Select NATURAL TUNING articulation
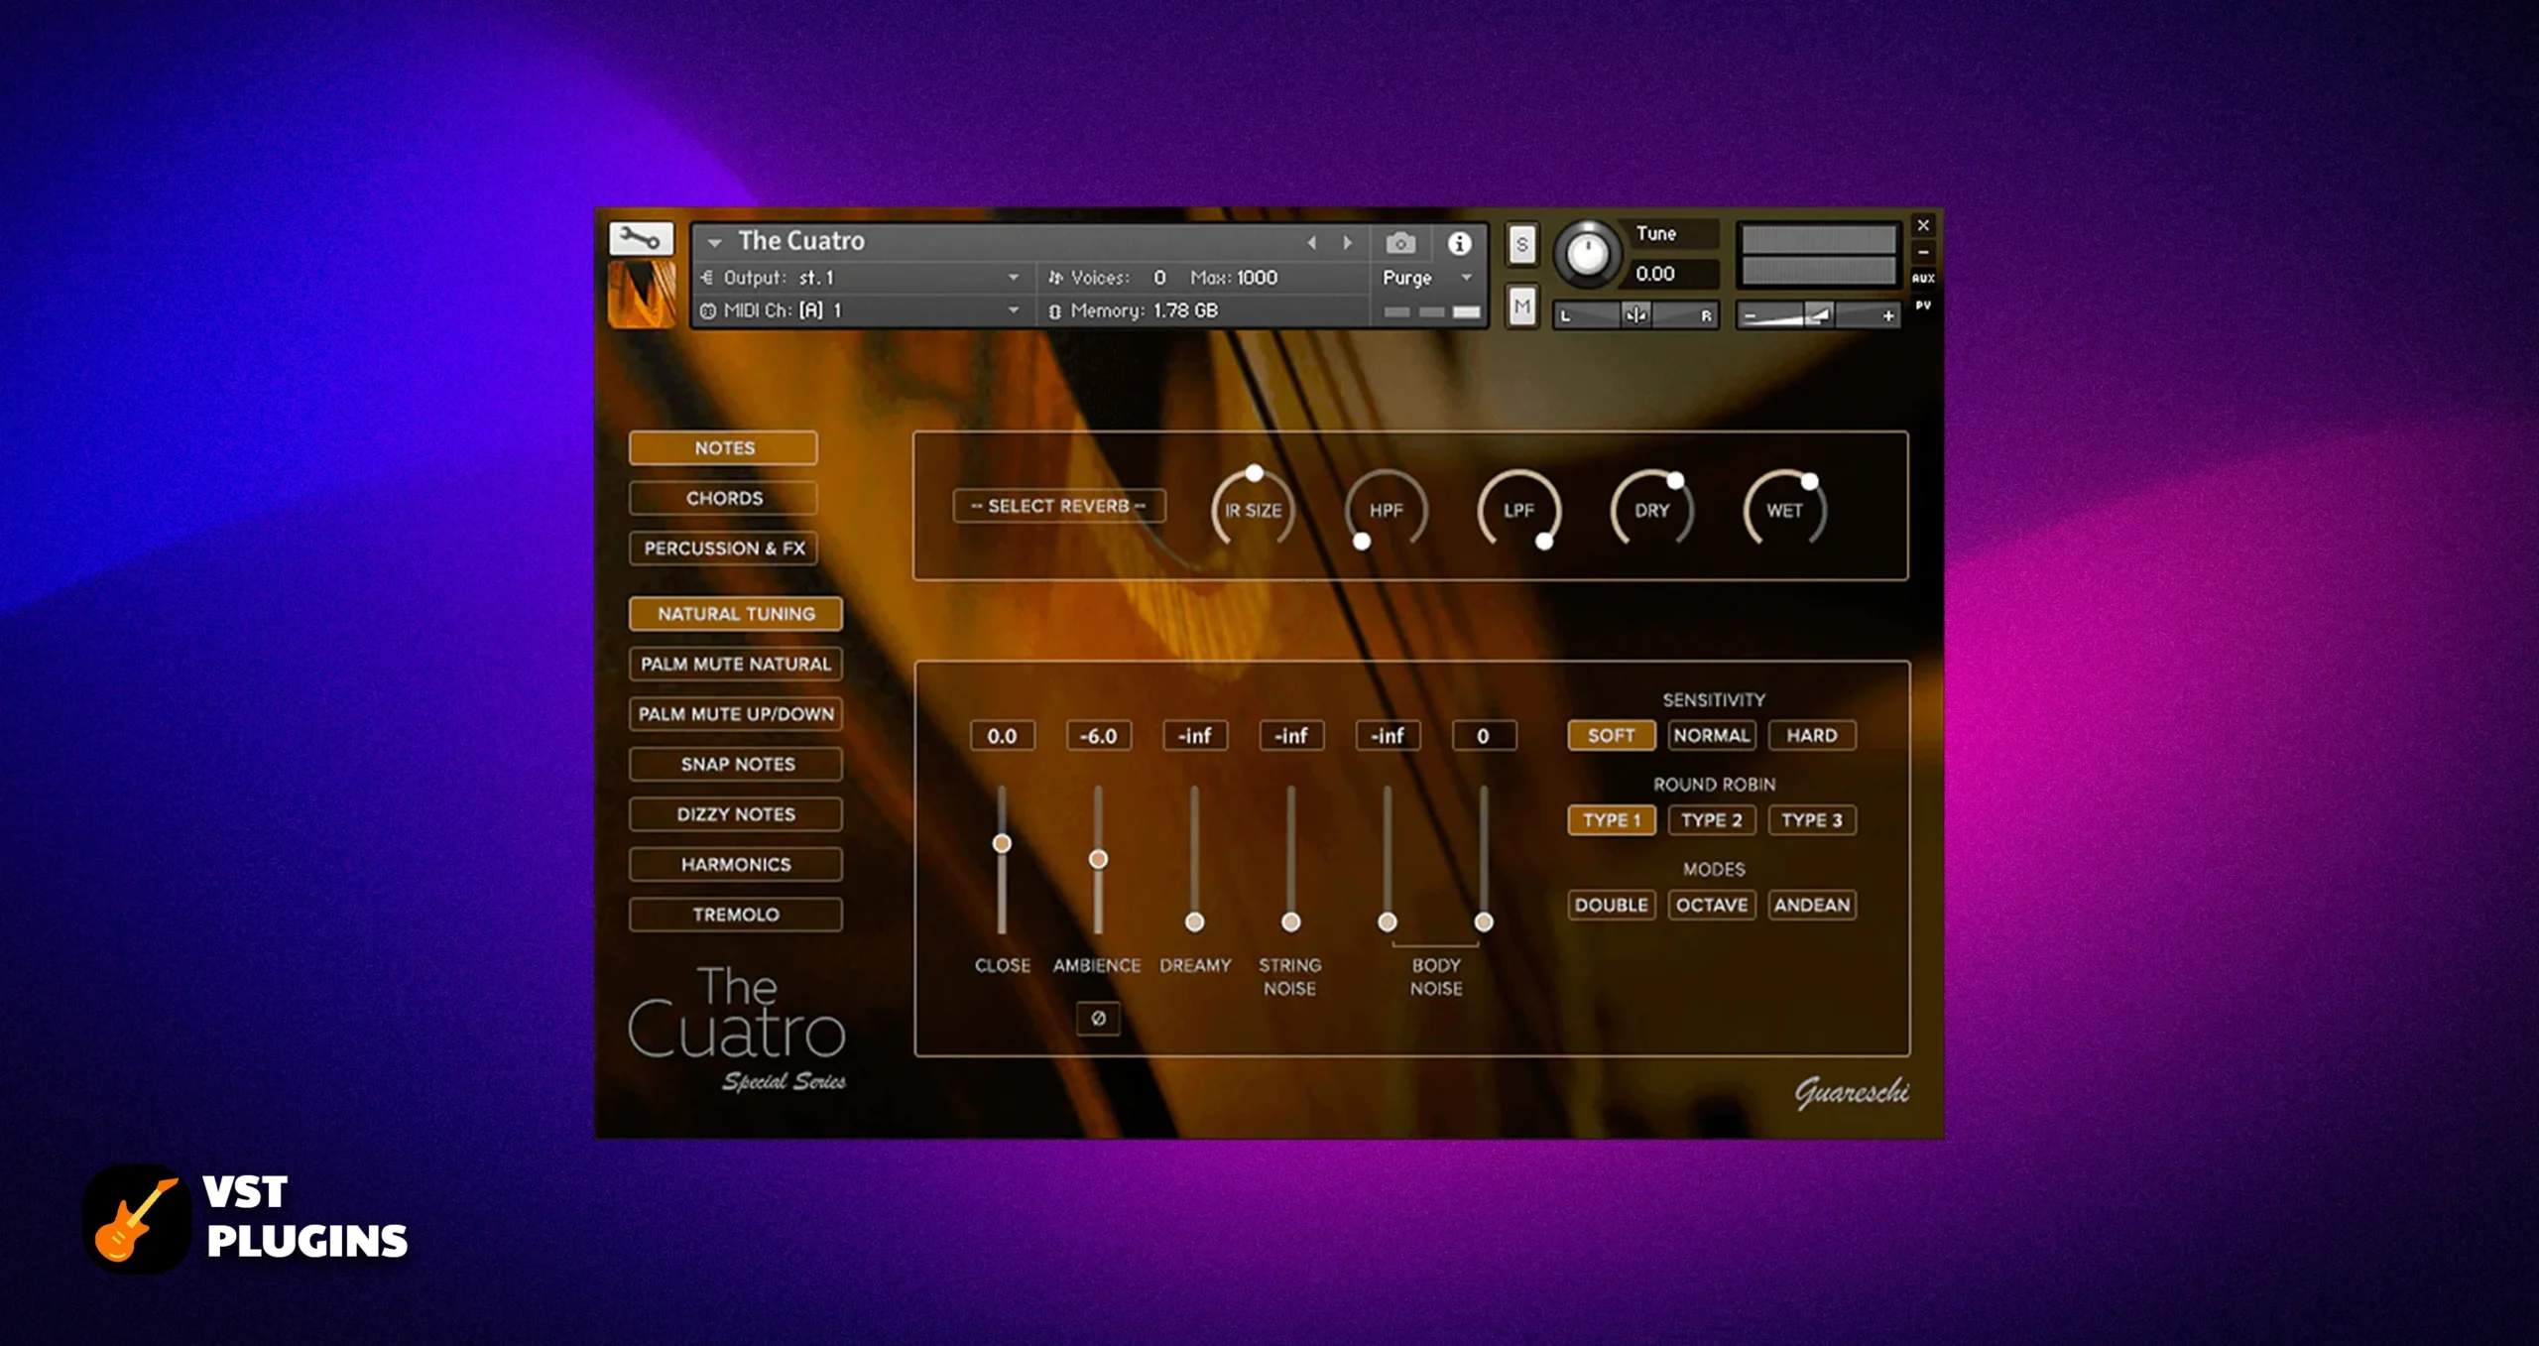2539x1346 pixels. point(736,614)
